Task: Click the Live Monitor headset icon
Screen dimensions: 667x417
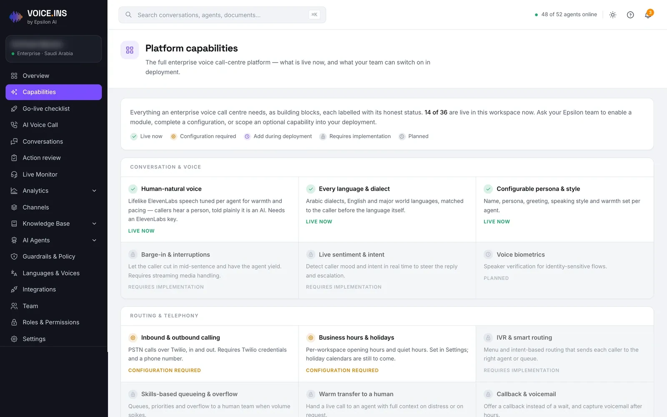Action: tap(14, 175)
